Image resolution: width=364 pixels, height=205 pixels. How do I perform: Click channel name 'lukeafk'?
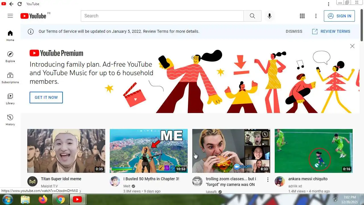(x=211, y=192)
